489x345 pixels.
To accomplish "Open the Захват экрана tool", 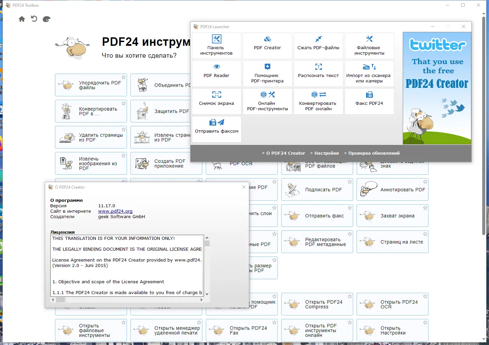I will 393,215.
